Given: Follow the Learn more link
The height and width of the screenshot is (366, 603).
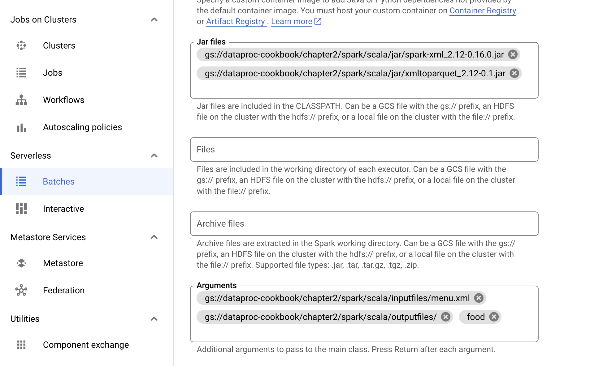Looking at the screenshot, I should (x=292, y=21).
